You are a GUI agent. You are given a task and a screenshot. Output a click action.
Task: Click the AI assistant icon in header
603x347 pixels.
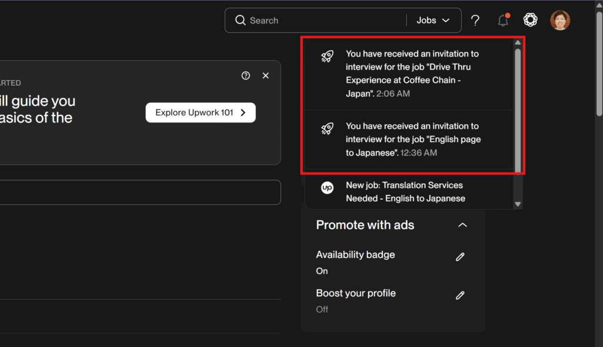tap(531, 21)
